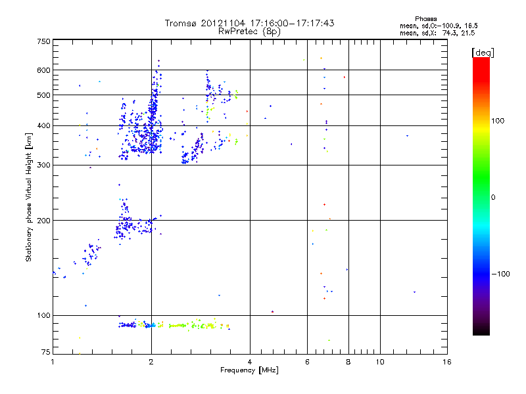
Task: Click the x-axis tick label "6"
Action: click(x=307, y=362)
